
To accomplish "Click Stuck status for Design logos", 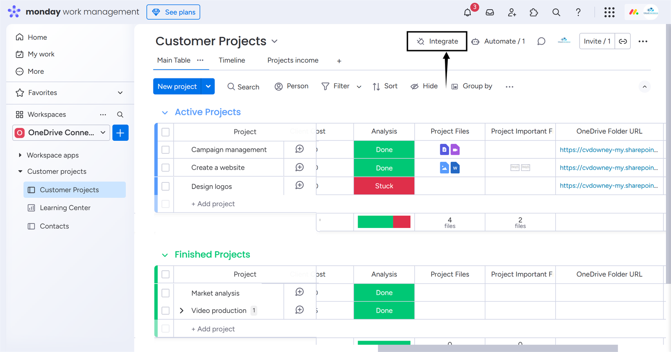I will click(384, 186).
